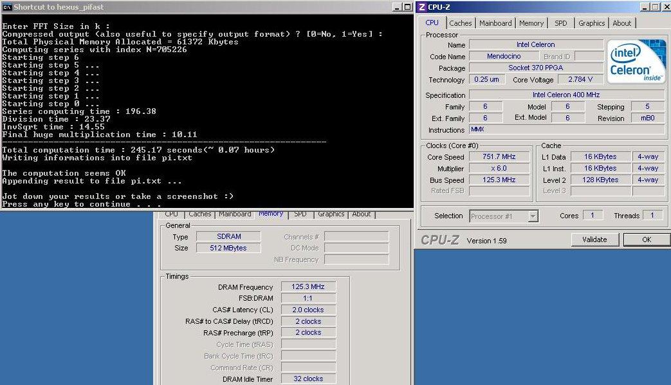This screenshot has width=671, height=385.
Task: Minimize the CPU-Z window
Action: pos(645,7)
